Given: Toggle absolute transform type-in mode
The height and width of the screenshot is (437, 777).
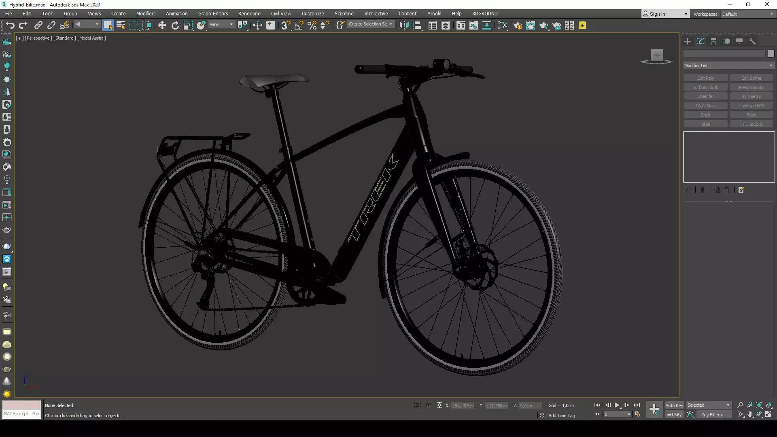Looking at the screenshot, I should click(439, 405).
